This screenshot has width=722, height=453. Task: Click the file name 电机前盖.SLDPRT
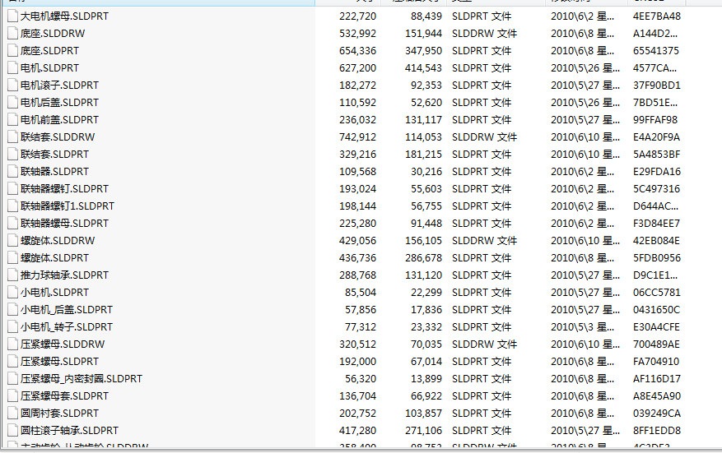(x=59, y=119)
